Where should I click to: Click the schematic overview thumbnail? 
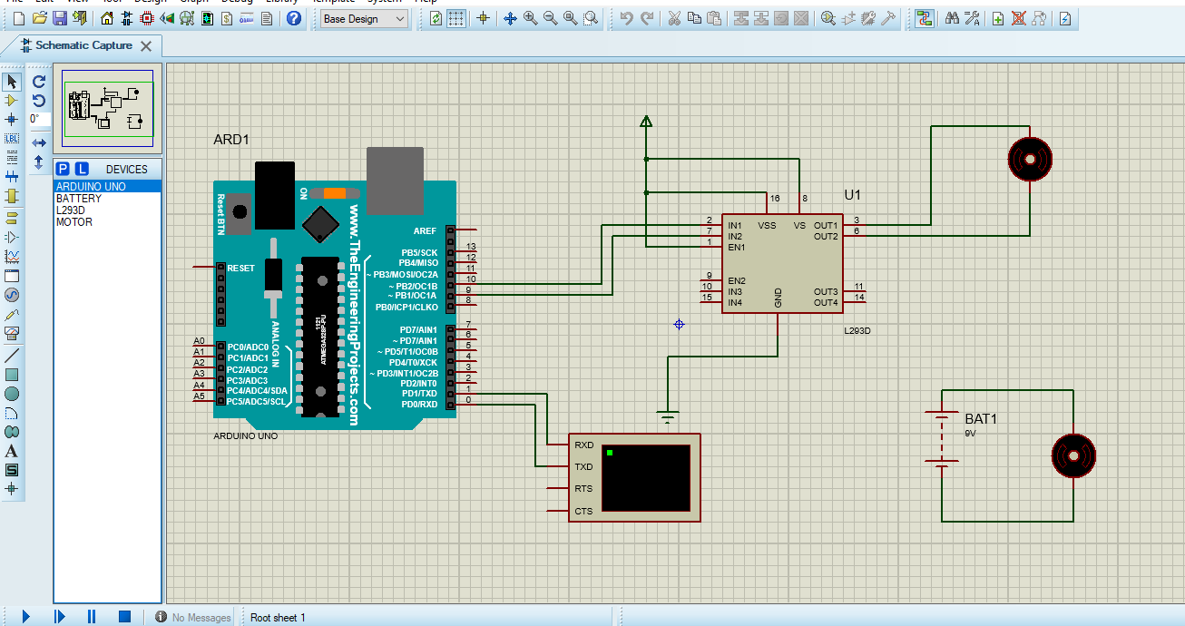click(x=108, y=109)
